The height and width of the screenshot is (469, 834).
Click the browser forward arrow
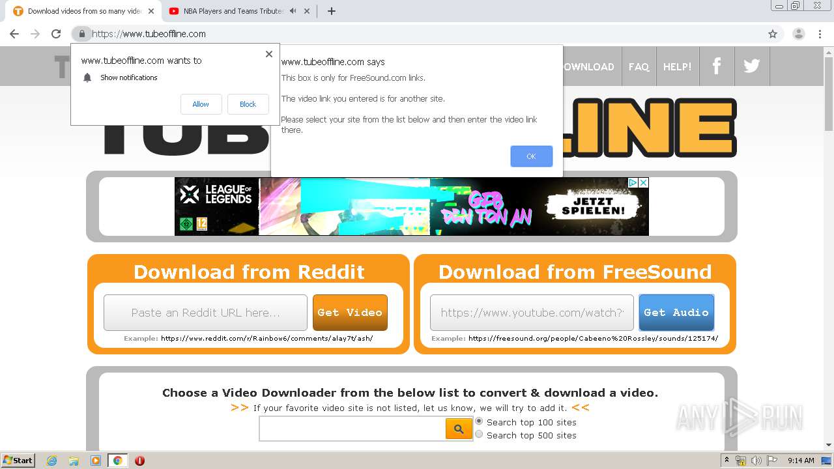pyautogui.click(x=35, y=34)
